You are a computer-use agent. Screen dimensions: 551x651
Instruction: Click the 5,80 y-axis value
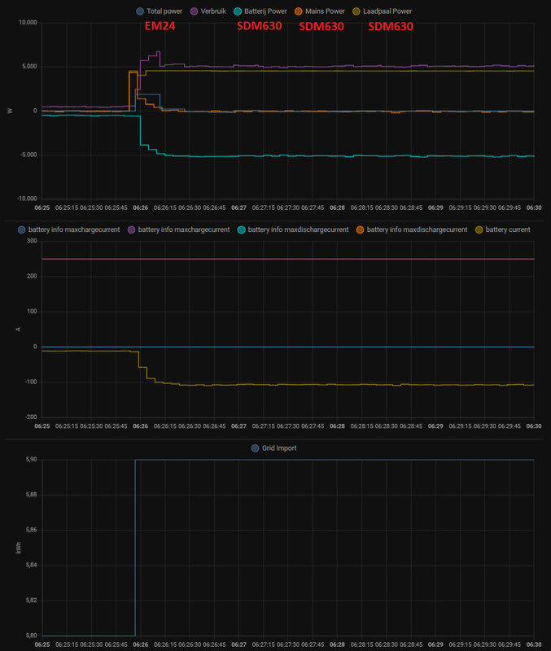click(x=32, y=636)
